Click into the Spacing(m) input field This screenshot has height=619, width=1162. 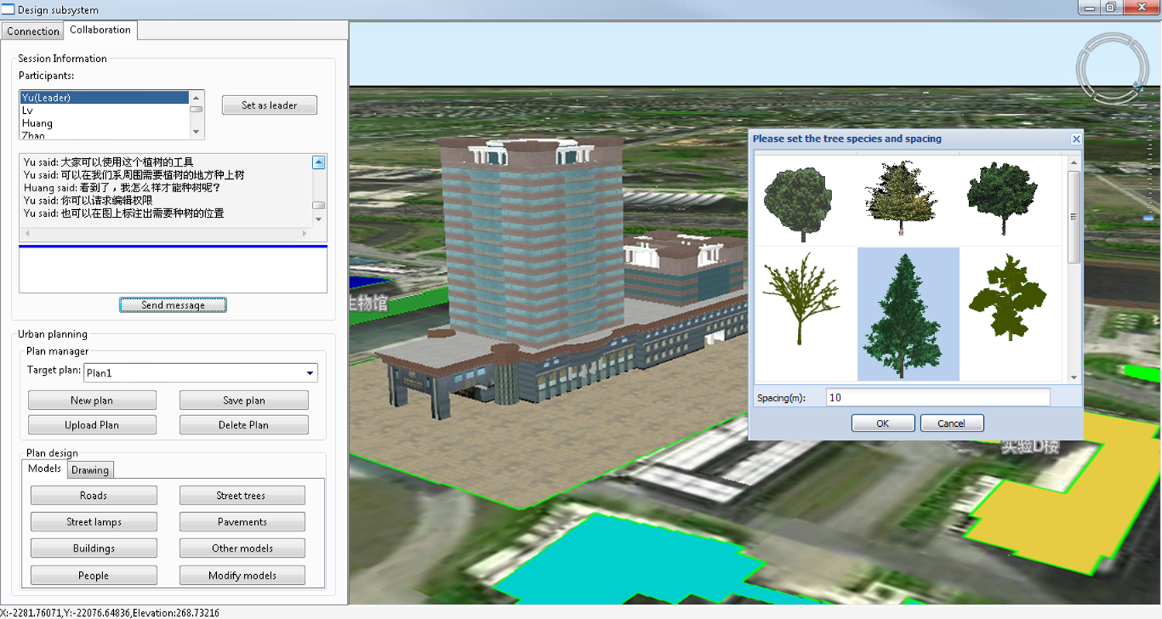[x=937, y=397]
